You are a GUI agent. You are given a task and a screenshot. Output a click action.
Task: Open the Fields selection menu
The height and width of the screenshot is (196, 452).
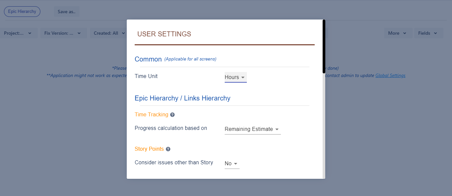429,33
